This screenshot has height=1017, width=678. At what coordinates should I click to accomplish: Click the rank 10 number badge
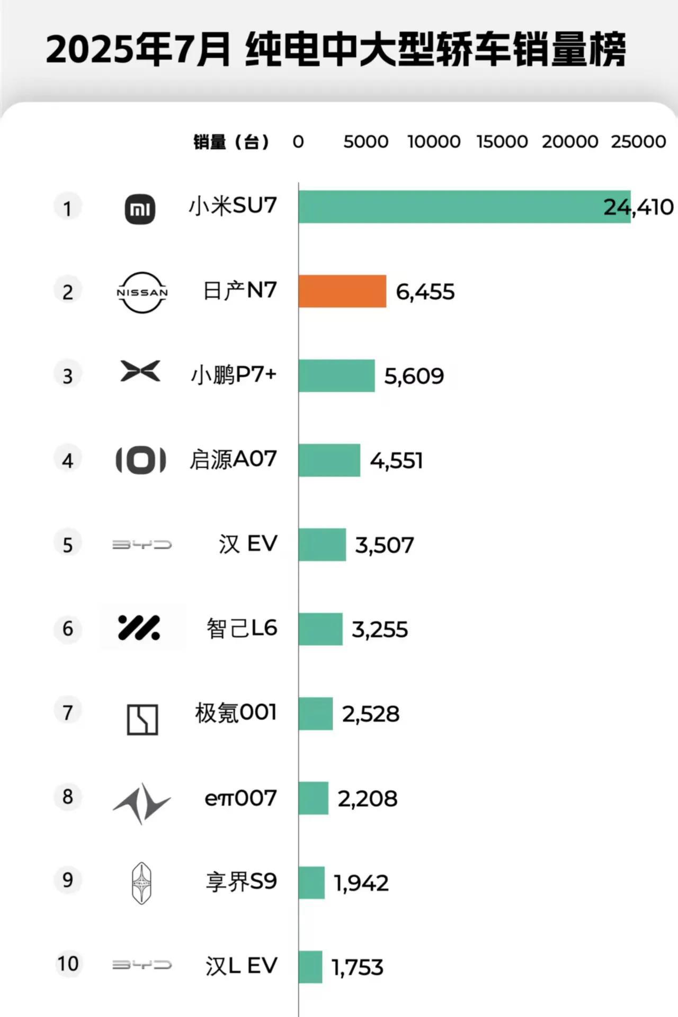68,964
